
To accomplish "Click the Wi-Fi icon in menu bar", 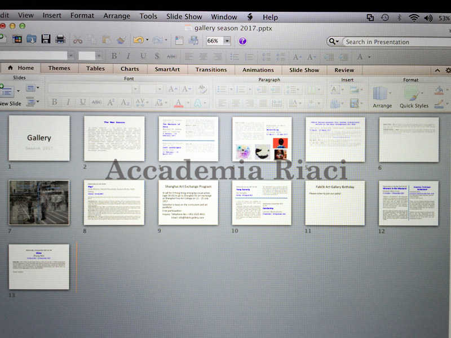I will (414, 18).
